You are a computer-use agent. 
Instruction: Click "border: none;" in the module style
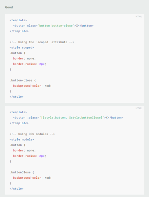tap(24, 151)
